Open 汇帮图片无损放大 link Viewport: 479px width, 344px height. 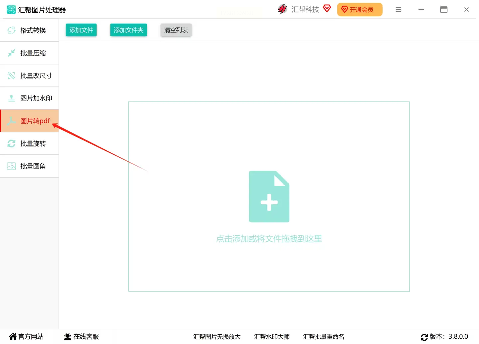[x=217, y=337]
